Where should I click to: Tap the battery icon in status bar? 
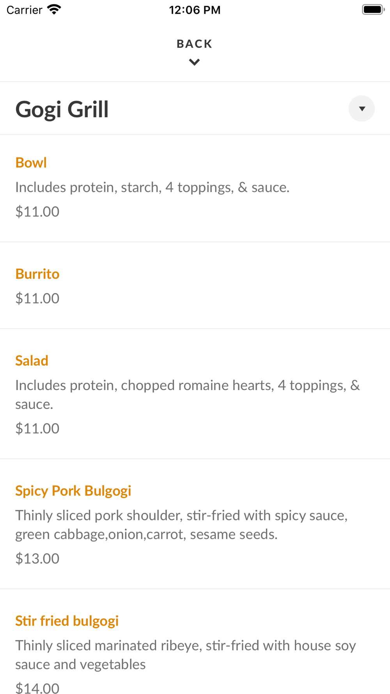(x=373, y=9)
